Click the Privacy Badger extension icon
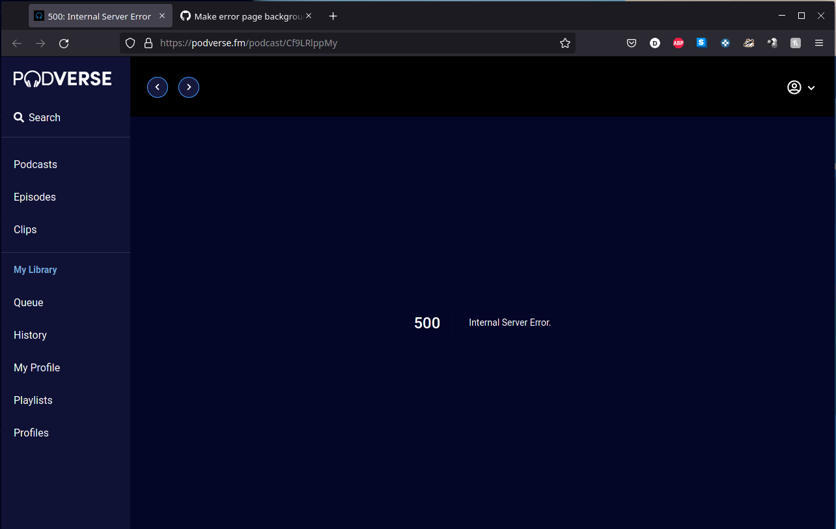Screen dimensions: 836x529 click(748, 43)
